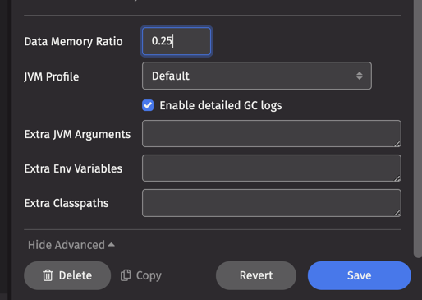422x300 pixels.
Task: Click into the Extra Classpaths text area
Action: 272,203
